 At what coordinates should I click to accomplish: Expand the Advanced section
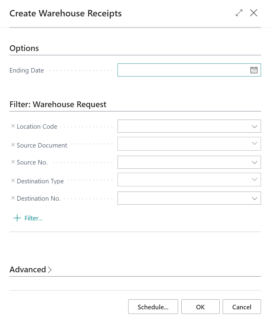pyautogui.click(x=31, y=270)
